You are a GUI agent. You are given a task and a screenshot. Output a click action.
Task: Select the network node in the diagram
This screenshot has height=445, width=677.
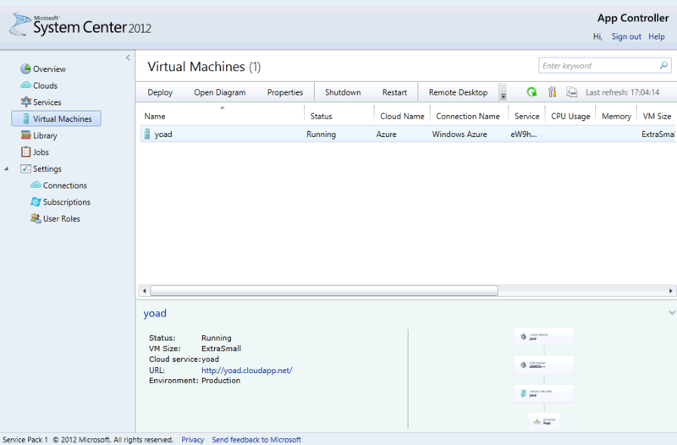[x=544, y=421]
